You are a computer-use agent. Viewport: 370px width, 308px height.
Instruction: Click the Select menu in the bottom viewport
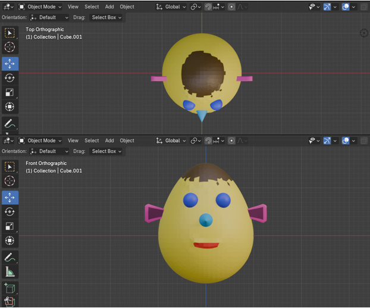(92, 141)
